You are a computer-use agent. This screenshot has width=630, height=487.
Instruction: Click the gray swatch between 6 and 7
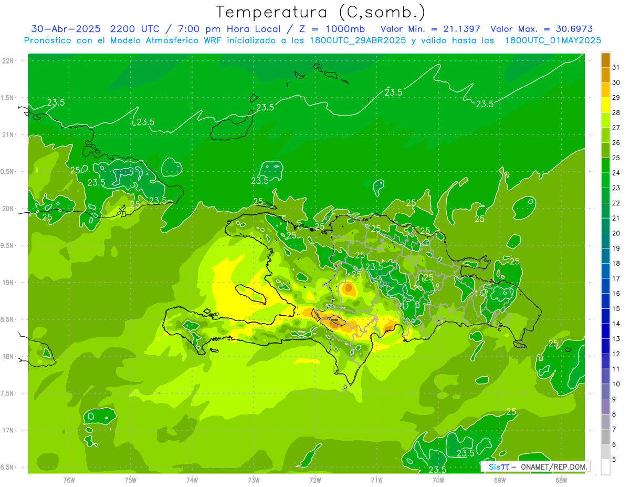[605, 437]
